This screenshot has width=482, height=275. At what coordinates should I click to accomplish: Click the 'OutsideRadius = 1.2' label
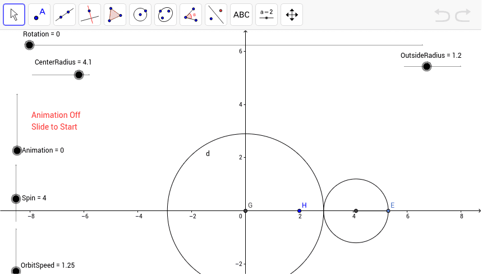tap(431, 56)
